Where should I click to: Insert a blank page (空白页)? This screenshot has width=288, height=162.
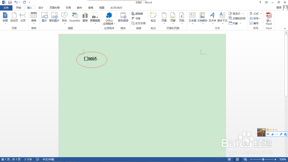14,18
